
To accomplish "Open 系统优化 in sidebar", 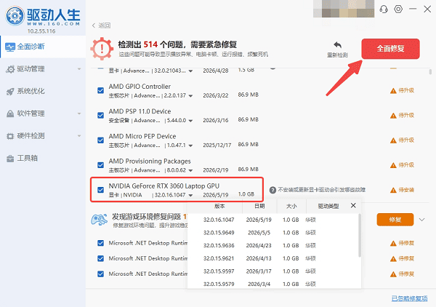I will pyautogui.click(x=43, y=91).
